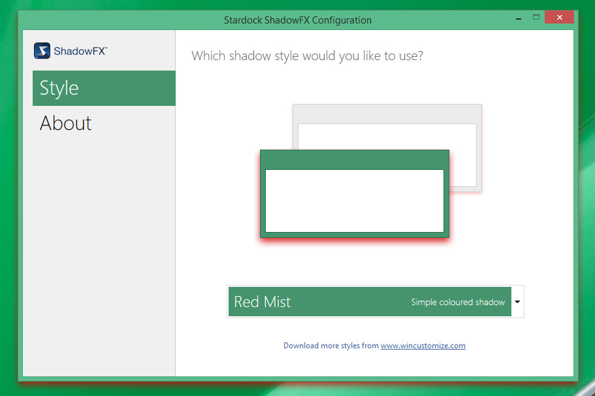The image size is (595, 396).
Task: Select the Style tab in sidebar
Action: click(x=104, y=88)
